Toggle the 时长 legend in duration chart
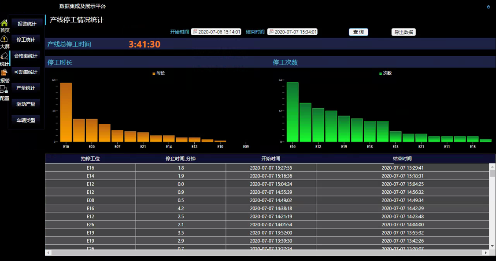This screenshot has height=261, width=496. [x=158, y=73]
